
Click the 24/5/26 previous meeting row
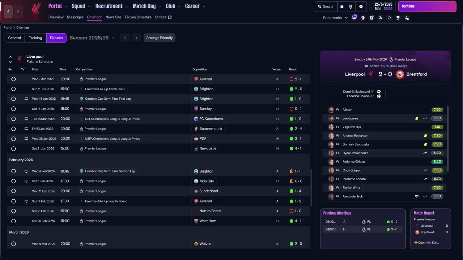[x=363, y=229]
